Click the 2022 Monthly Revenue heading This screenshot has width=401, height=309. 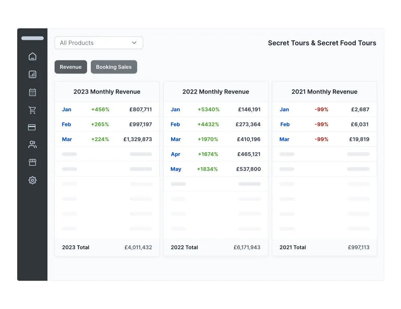[x=216, y=92]
